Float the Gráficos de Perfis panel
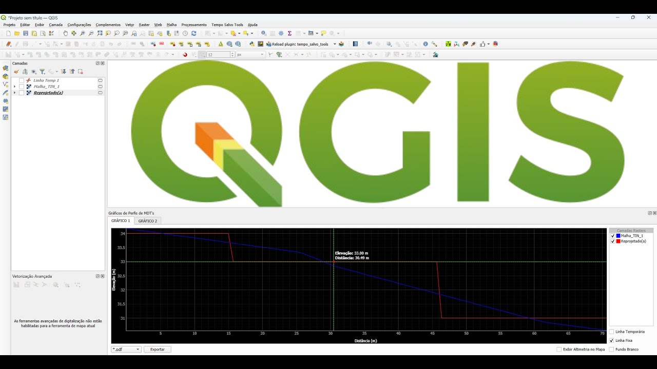 [650, 213]
